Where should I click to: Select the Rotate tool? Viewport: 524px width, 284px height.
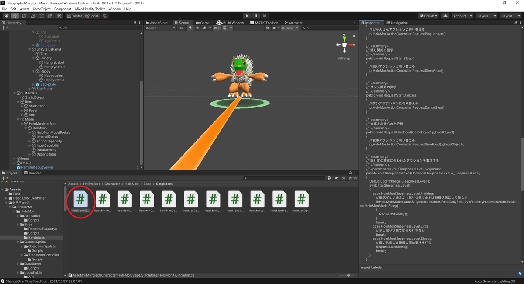tap(24, 15)
